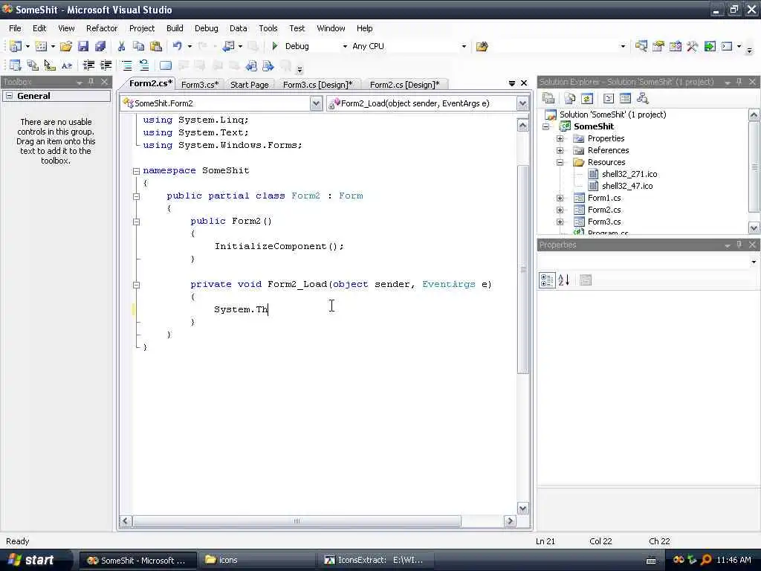
Task: Toggle the bookmark icon in text toolbar
Action: point(165,65)
